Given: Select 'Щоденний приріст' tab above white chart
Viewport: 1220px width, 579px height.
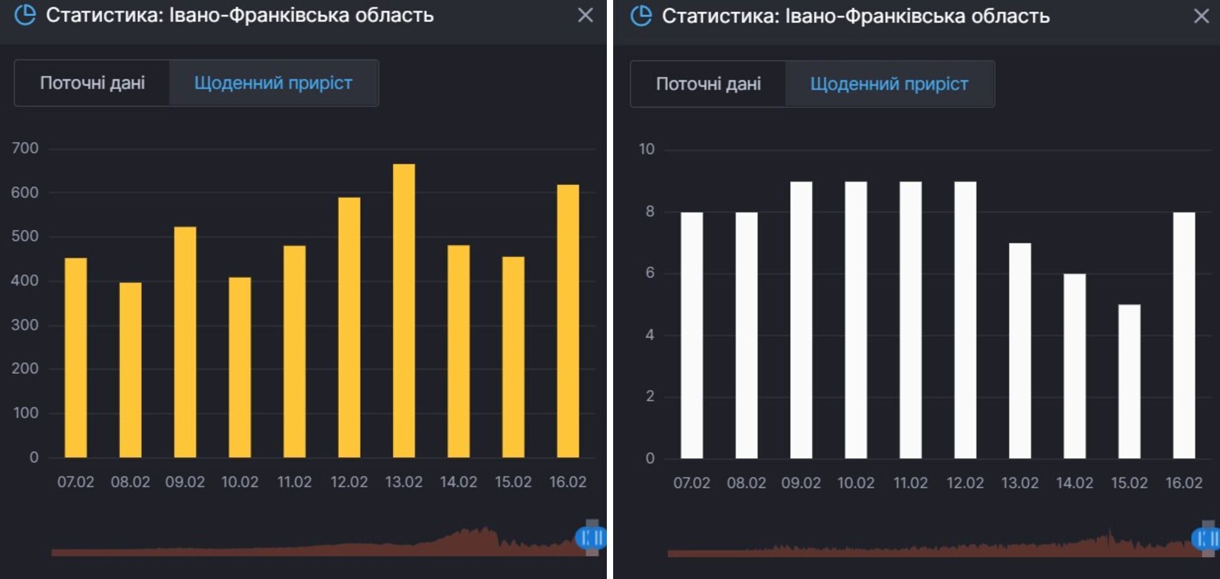Looking at the screenshot, I should point(889,84).
